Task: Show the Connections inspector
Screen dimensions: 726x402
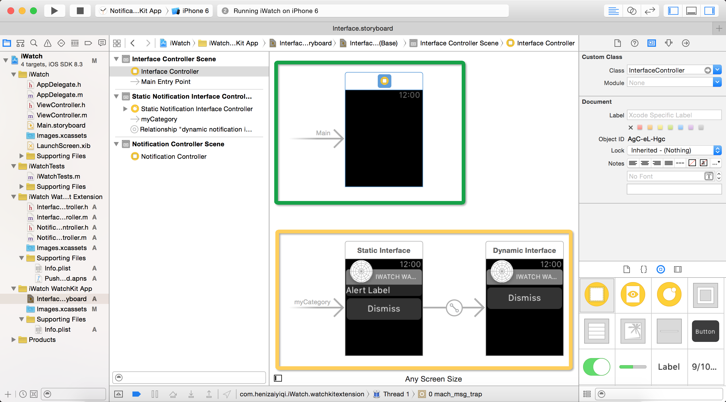Action: pos(686,43)
